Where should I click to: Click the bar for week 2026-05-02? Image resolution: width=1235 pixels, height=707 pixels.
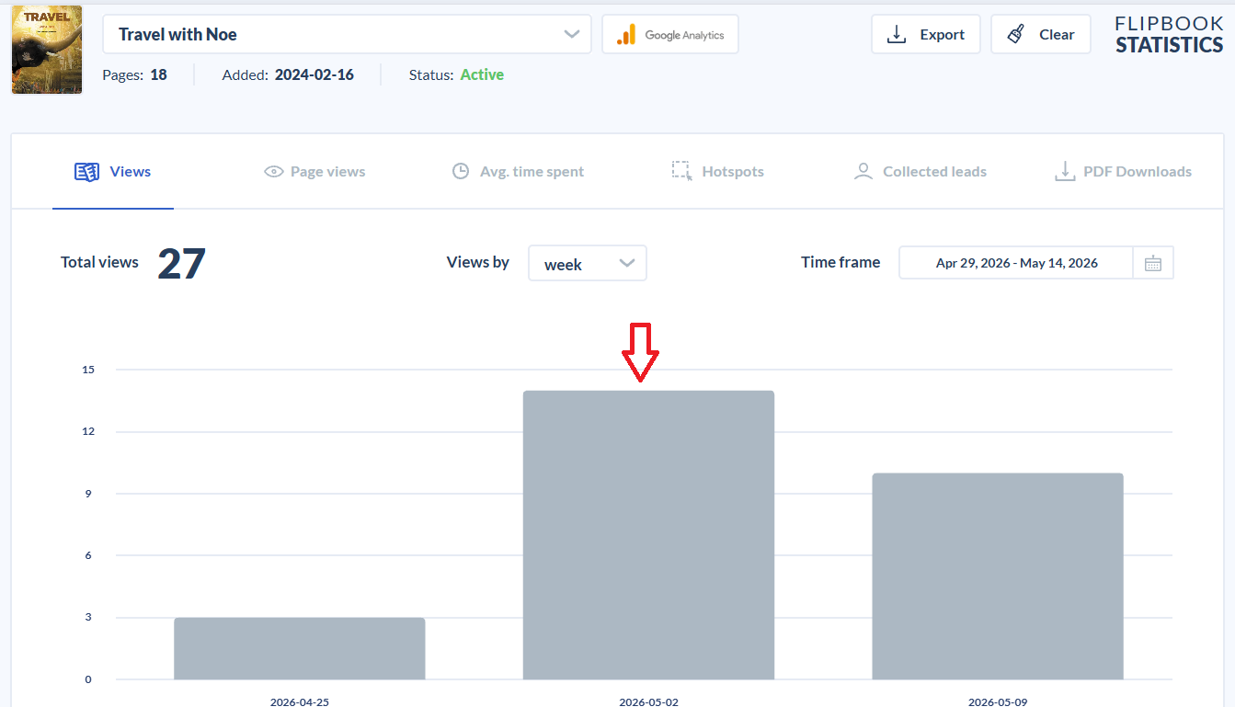pyautogui.click(x=648, y=535)
